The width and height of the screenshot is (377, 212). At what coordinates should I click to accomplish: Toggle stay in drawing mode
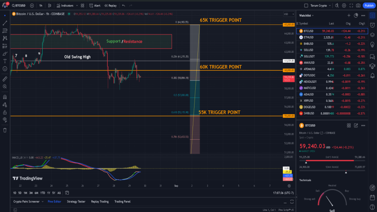click(x=5, y=105)
